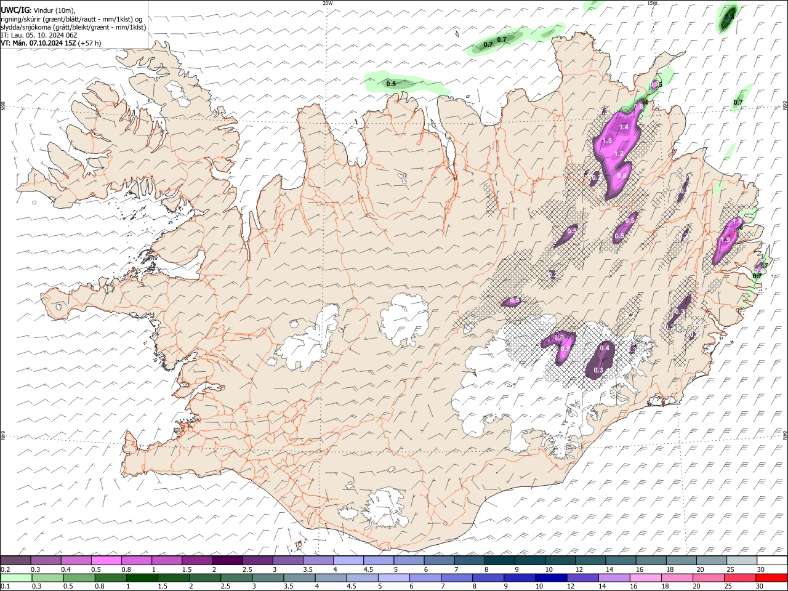This screenshot has width=788, height=591.
Task: Click the bright pink 0.5 swatch, upper row
Action: (x=107, y=561)
